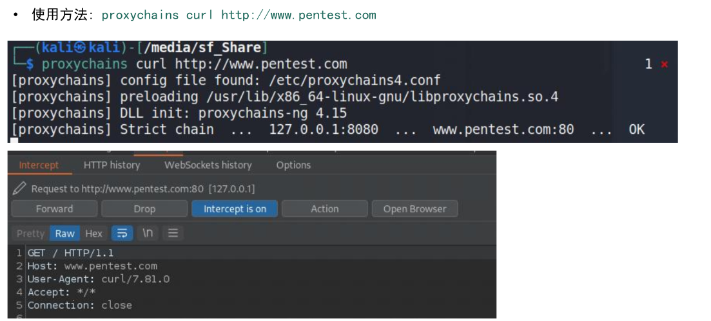The height and width of the screenshot is (321, 711).
Task: Click the pencil edit icon beside request URL
Action: [19, 188]
